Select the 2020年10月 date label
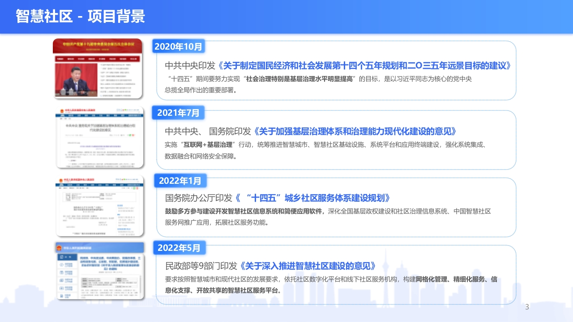 (178, 46)
